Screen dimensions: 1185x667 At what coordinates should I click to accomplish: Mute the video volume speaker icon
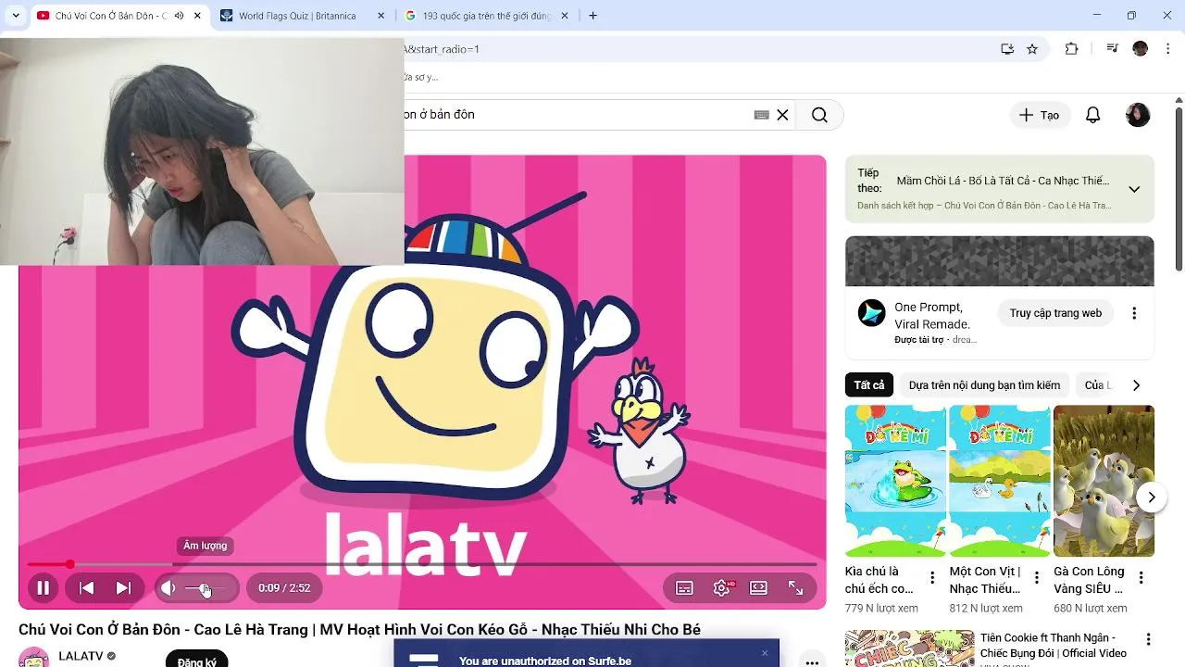[x=168, y=587]
